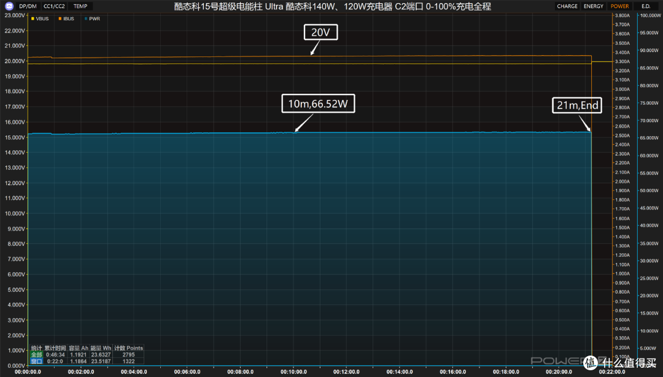
Task: Click time axis label 00:10:00.0
Action: [x=293, y=372]
